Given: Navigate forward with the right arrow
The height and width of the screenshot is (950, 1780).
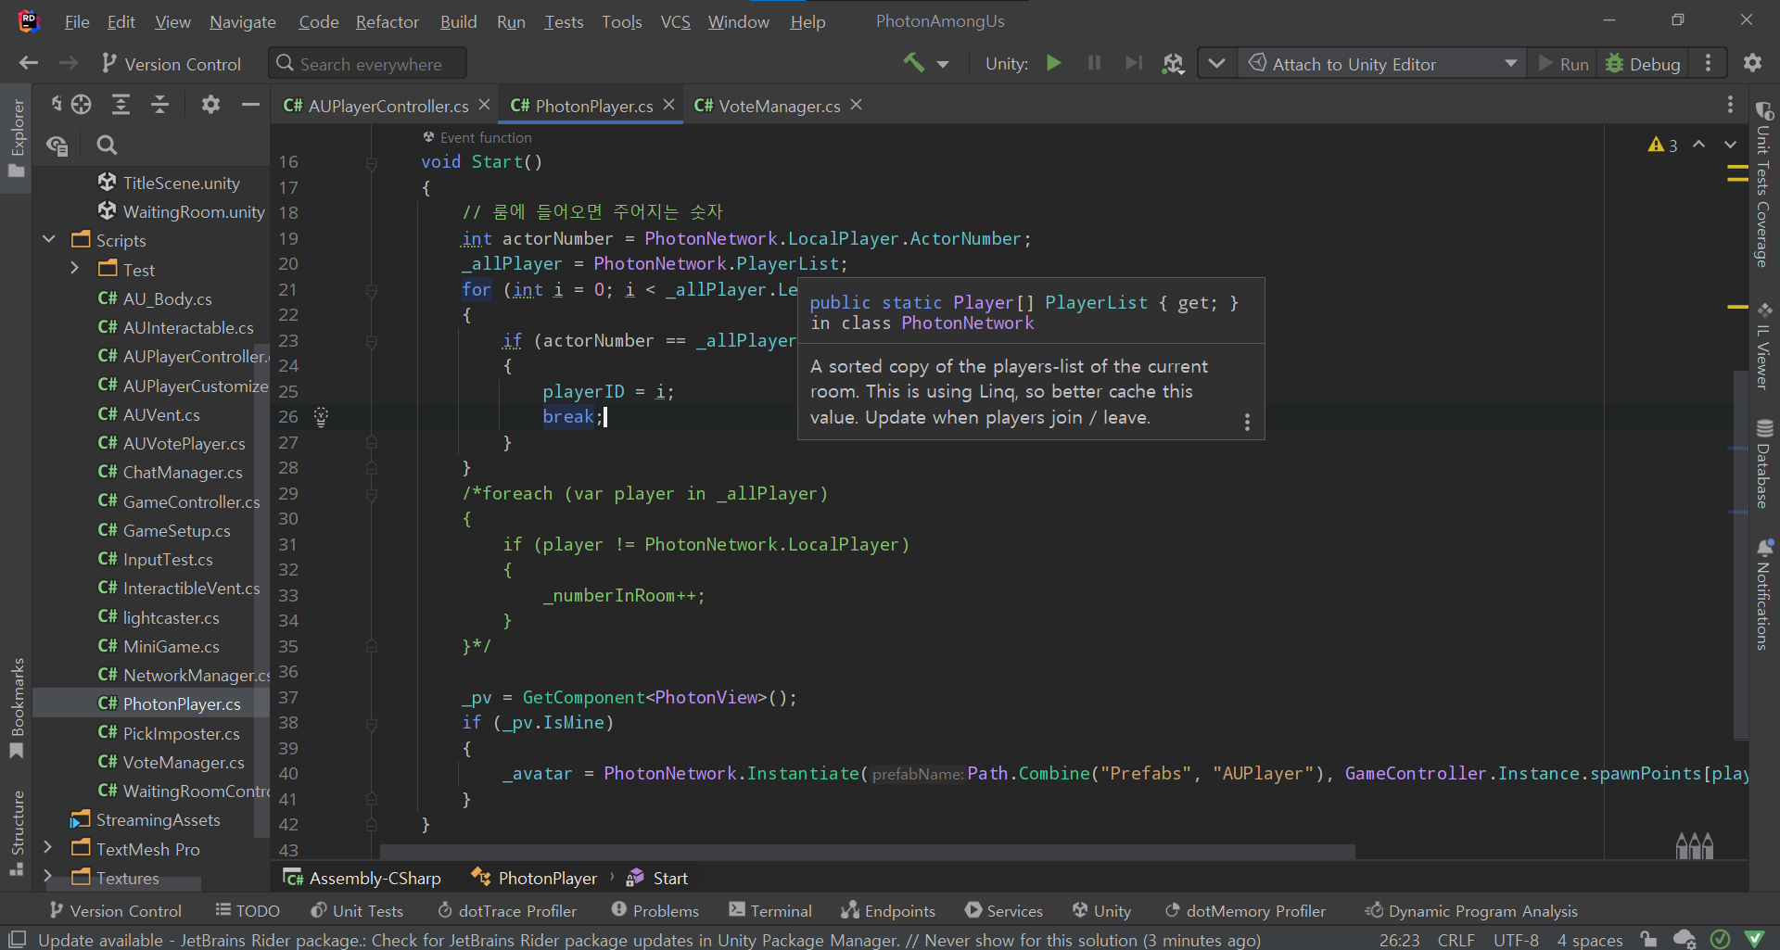Looking at the screenshot, I should click(69, 63).
